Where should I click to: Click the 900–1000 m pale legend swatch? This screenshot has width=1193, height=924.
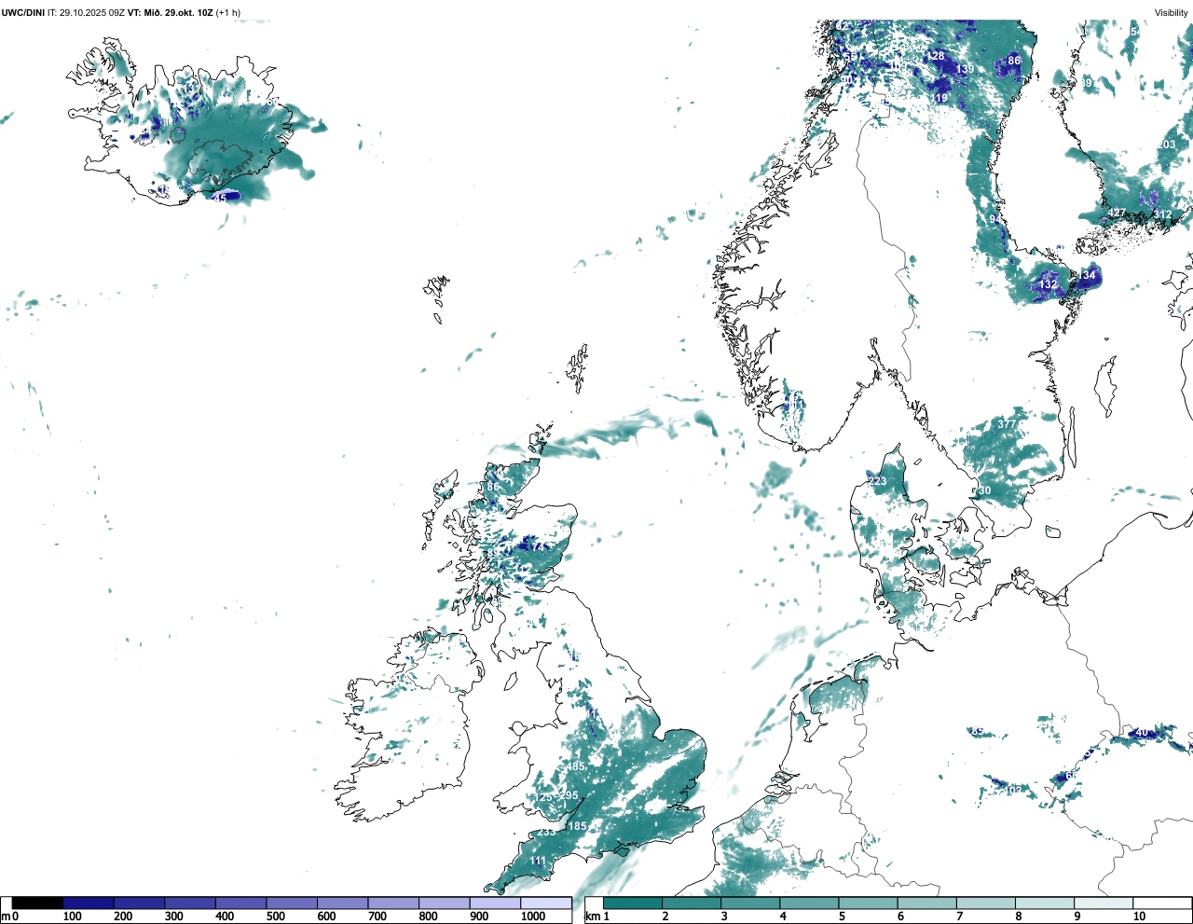495,903
